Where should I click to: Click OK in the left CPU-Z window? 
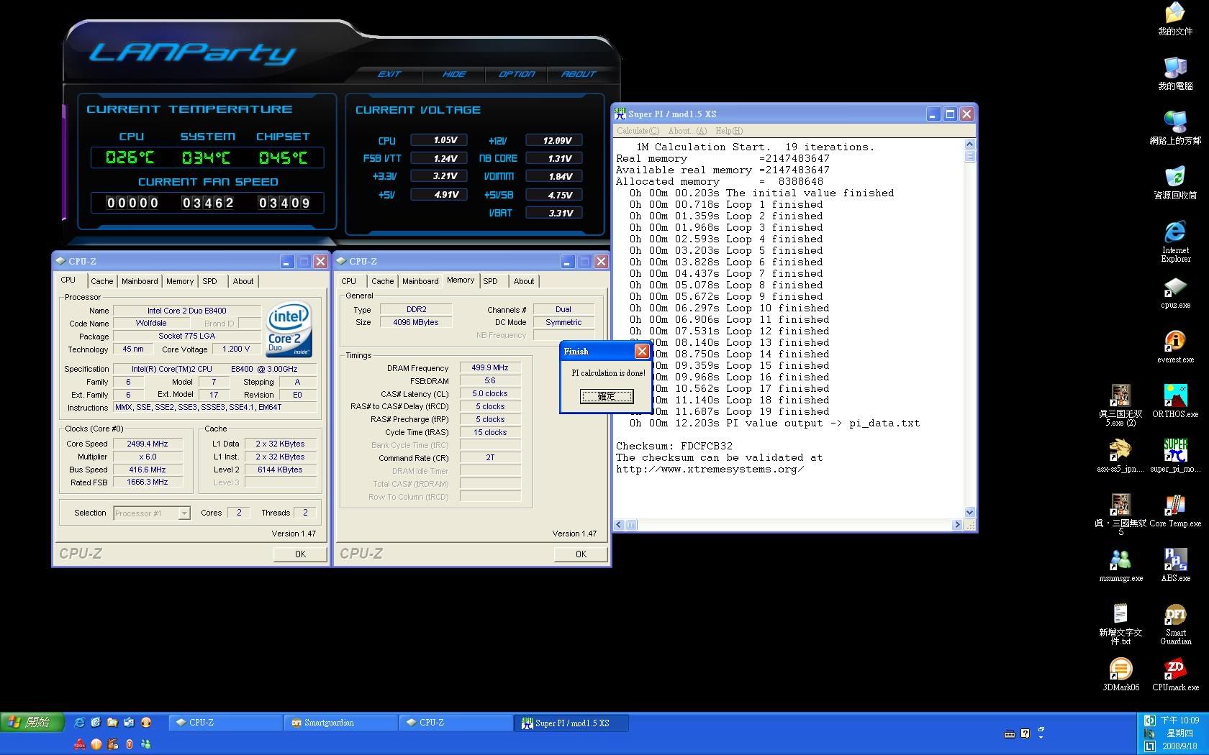[x=300, y=554]
